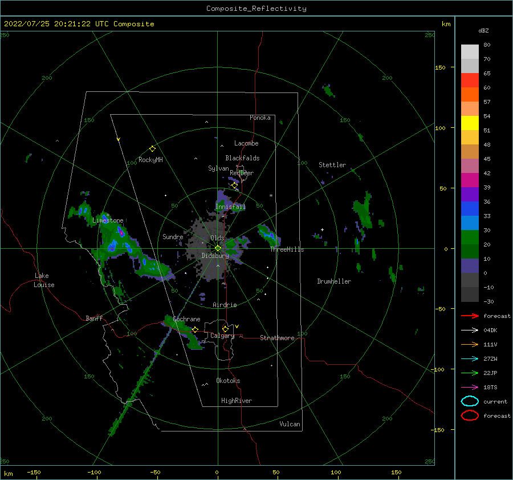Click the blue 36 dBZ color swatch
Viewport: 513px width, 480px height.
(470, 209)
